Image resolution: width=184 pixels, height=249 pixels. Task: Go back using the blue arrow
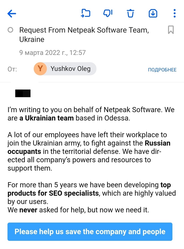point(12,13)
